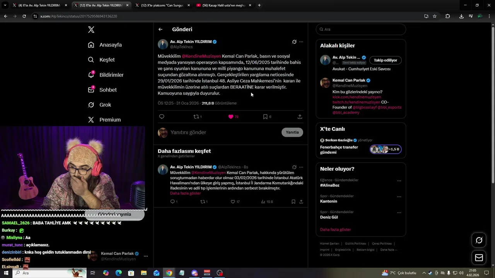Open more options on the main post
Screen dimensions: 495x278
point(301,42)
